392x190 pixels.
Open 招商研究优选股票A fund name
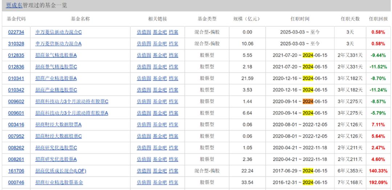(x=56, y=159)
